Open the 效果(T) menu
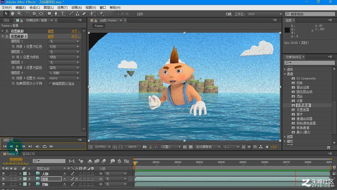This screenshot has width=337, height=190. pos(62,8)
